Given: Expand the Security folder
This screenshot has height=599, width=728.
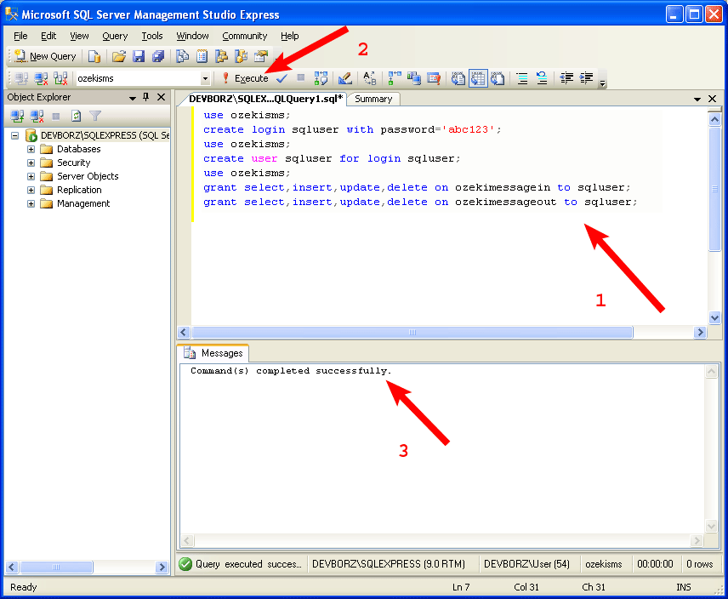Looking at the screenshot, I should point(31,162).
